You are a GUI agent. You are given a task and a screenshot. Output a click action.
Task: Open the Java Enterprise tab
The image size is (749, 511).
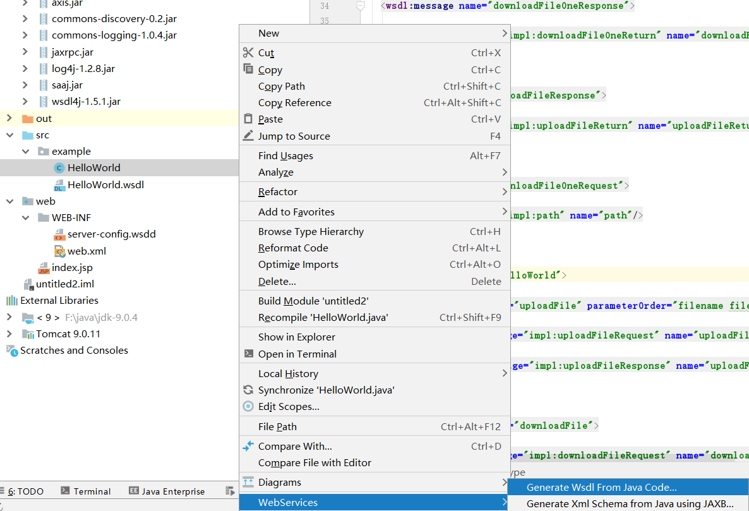point(167,491)
